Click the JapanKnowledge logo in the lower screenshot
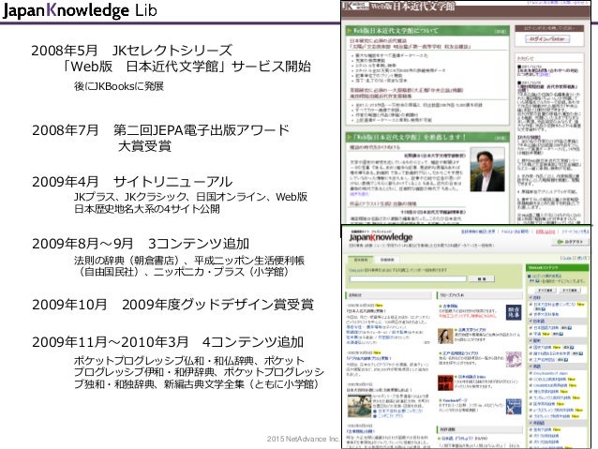Screen dimensions: 598x449 381,237
